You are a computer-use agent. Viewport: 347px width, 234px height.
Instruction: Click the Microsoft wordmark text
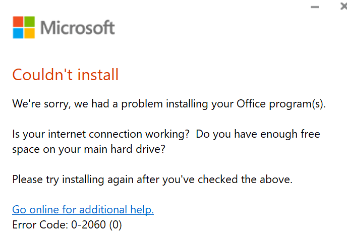[x=77, y=28]
